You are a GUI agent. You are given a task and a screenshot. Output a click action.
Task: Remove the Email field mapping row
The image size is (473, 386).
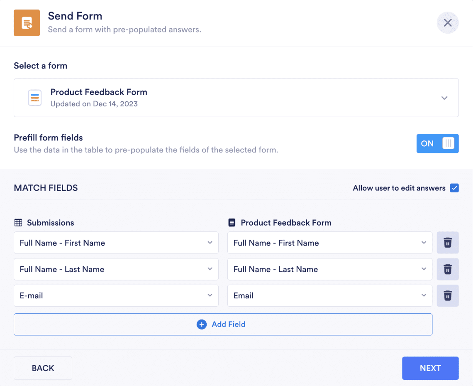point(447,296)
